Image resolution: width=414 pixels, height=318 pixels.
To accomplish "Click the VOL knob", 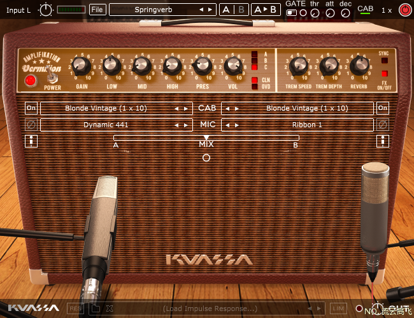I will point(233,66).
